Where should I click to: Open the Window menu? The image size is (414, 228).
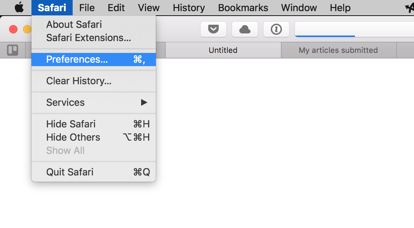(x=299, y=8)
